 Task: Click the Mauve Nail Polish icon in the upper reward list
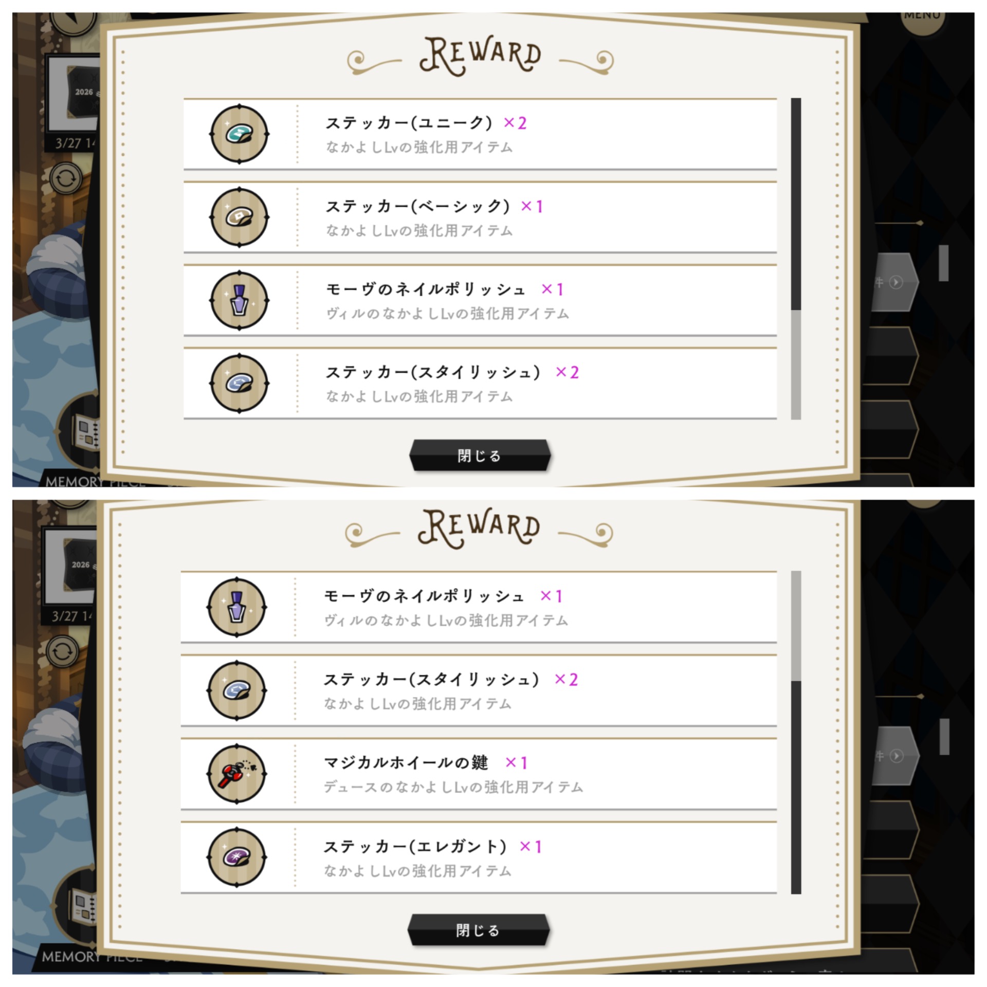[239, 300]
